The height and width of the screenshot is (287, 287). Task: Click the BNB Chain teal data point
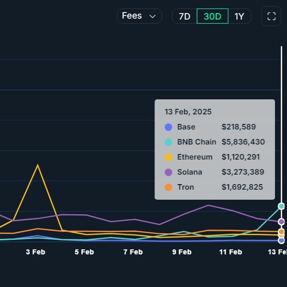tap(281, 206)
